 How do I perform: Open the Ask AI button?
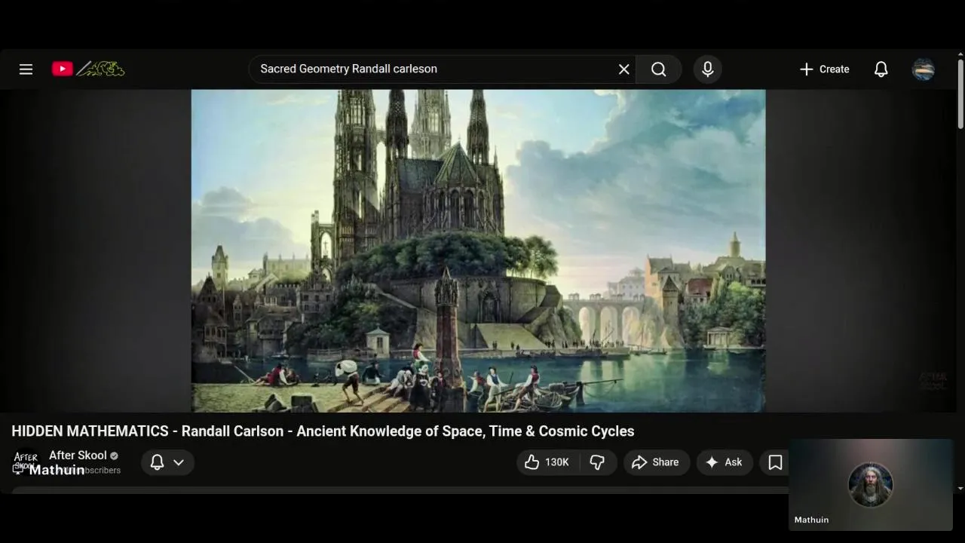click(725, 462)
